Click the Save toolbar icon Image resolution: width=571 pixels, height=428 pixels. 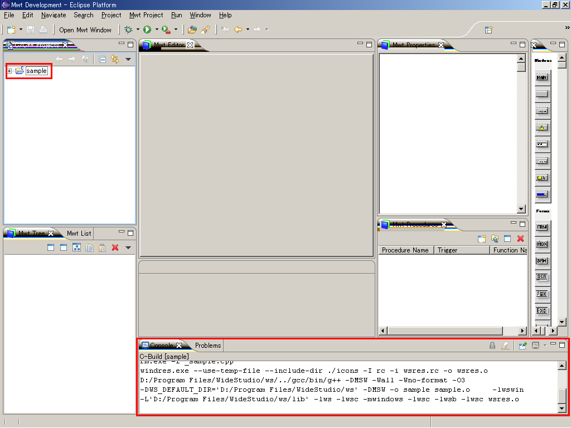31,30
